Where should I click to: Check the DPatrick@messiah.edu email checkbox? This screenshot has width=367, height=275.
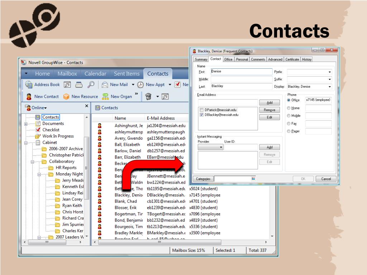(x=201, y=110)
